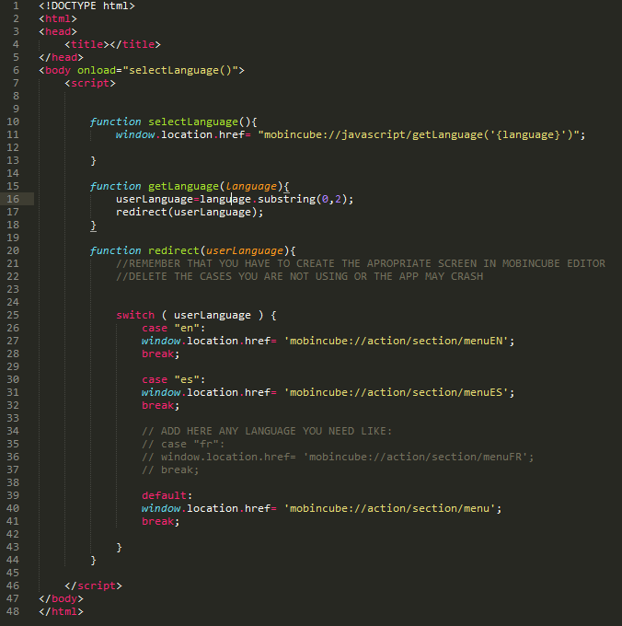622x626 pixels.
Task: Click the '// ADD HERE ANY LANGUAGE' comment
Action: point(267,431)
